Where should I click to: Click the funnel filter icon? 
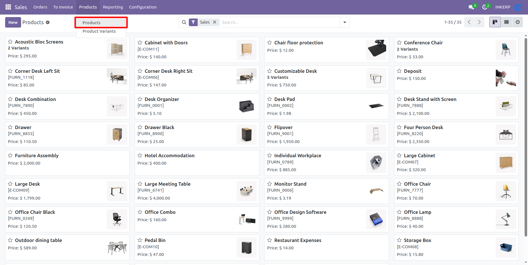tap(193, 22)
